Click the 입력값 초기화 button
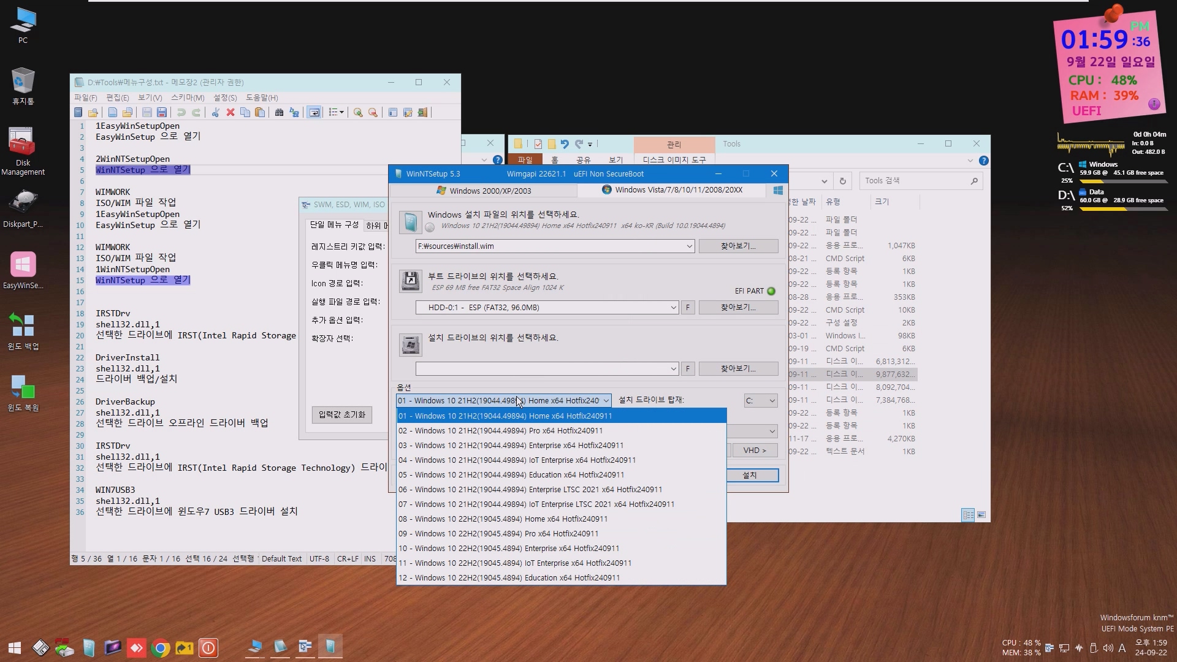Image resolution: width=1177 pixels, height=662 pixels. (x=341, y=415)
